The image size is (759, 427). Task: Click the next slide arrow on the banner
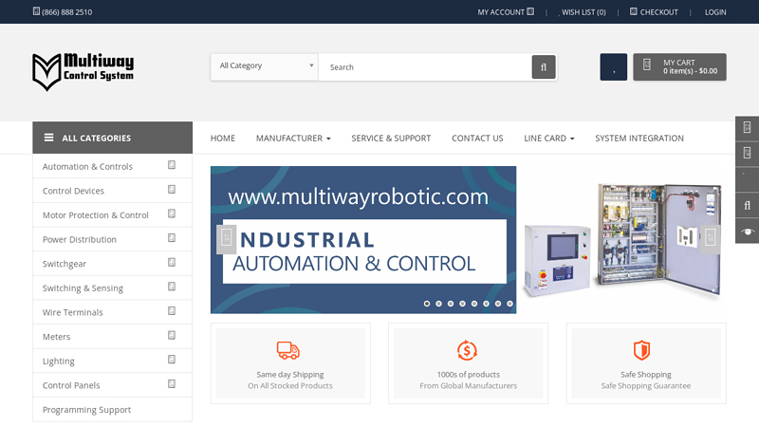point(710,239)
